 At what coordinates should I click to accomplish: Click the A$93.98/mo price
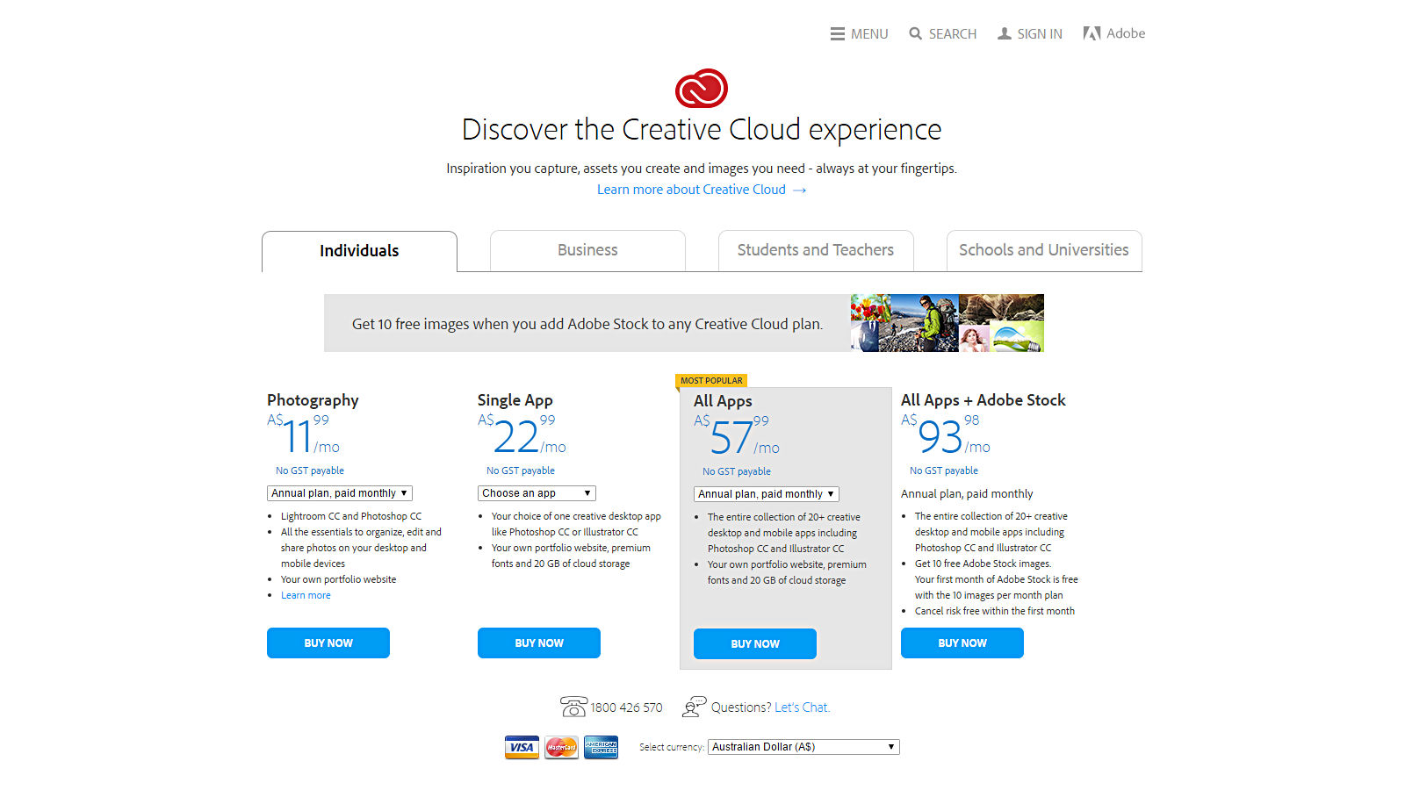pos(946,434)
